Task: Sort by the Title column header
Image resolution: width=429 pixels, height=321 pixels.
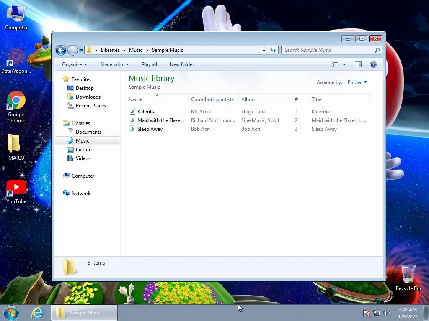Action: click(339, 99)
